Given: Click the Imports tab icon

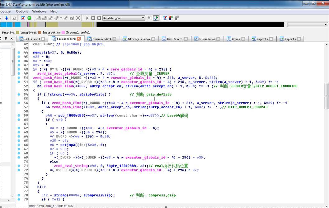Looking at the screenshot, I should (254, 39).
